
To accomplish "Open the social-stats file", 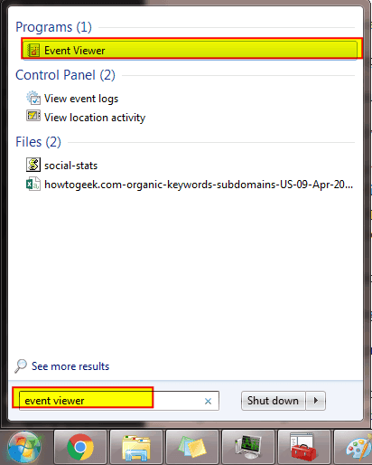I will click(70, 166).
